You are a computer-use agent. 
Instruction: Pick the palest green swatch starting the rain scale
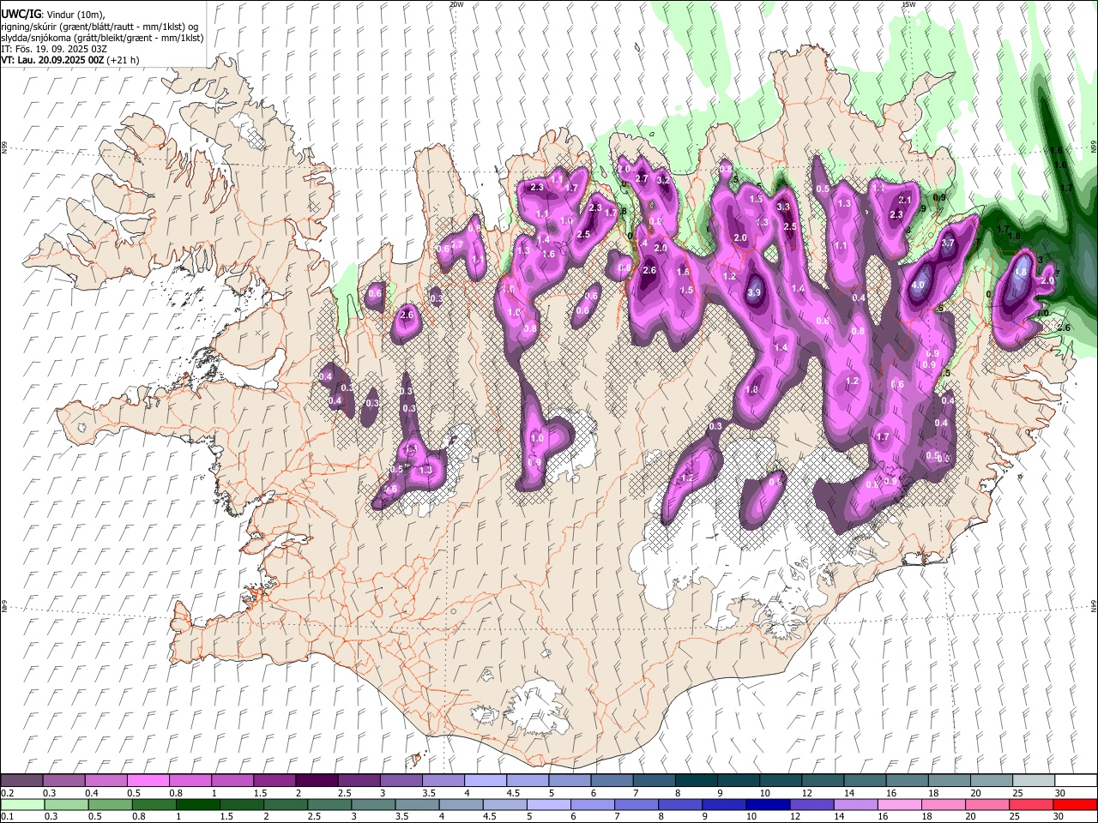pos(22,805)
